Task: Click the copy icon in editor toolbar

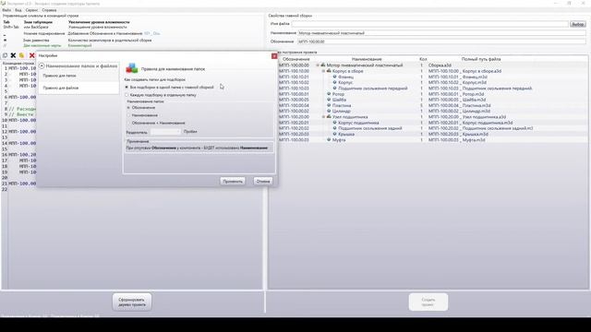Action: [x=5, y=55]
